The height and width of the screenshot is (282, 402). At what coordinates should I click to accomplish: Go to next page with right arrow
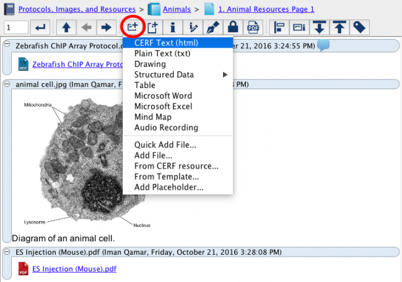pos(106,27)
